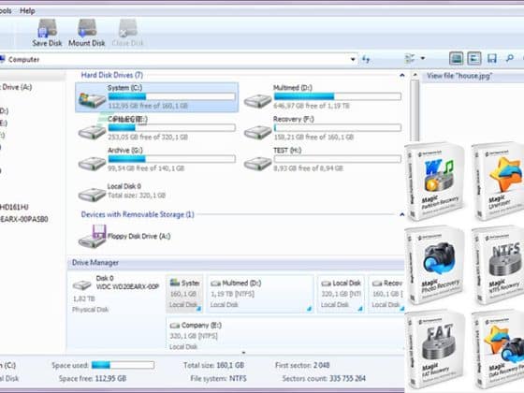Open the view options dropdown arrow

tap(423, 58)
